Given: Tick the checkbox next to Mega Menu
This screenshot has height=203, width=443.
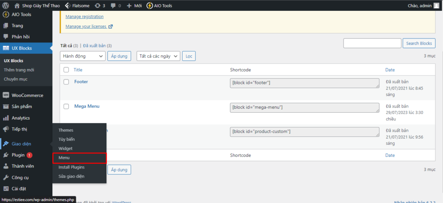Looking at the screenshot, I should (x=66, y=106).
